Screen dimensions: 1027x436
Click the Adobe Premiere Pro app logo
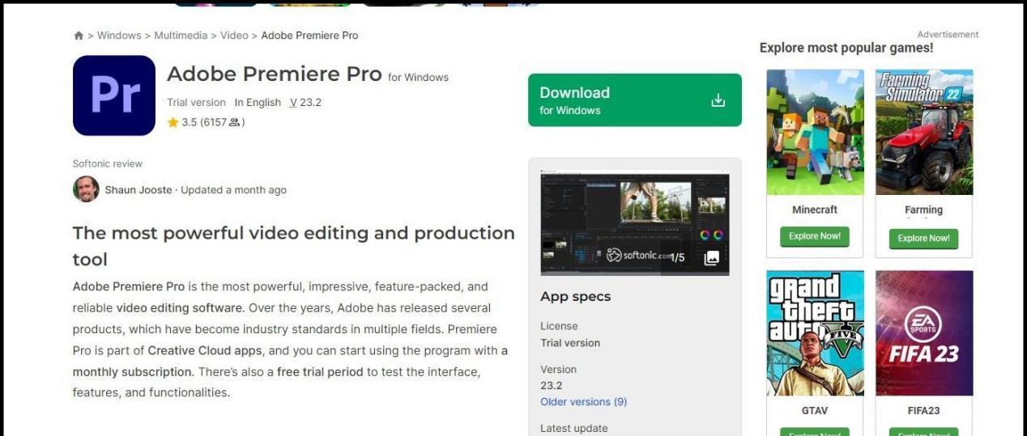coord(114,95)
